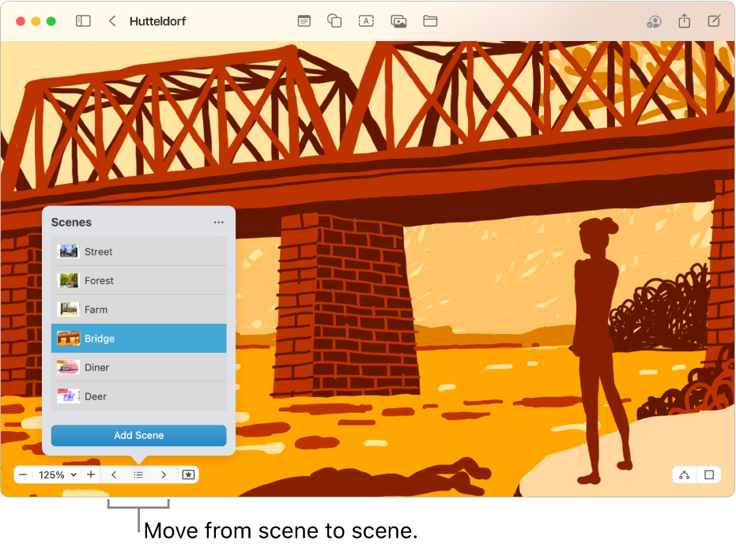Click the Forest scene thumbnail
The width and height of the screenshot is (736, 548).
pyautogui.click(x=70, y=280)
